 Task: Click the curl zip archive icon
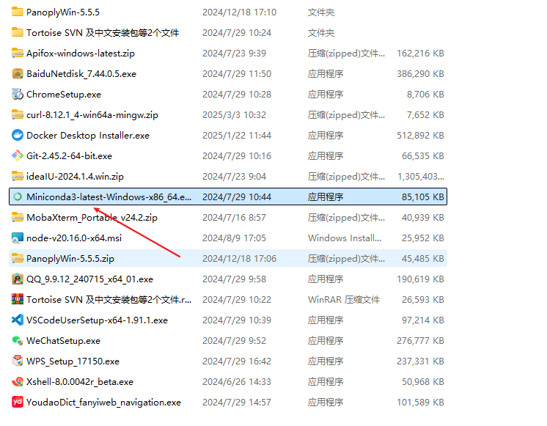tap(18, 115)
